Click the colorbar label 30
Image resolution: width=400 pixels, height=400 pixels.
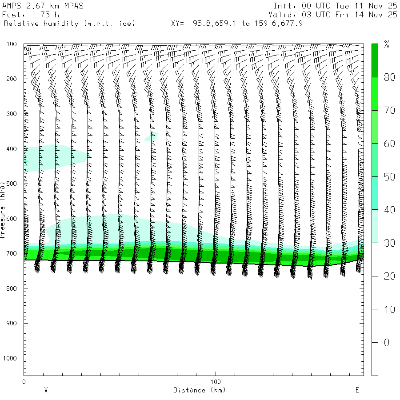click(x=389, y=243)
